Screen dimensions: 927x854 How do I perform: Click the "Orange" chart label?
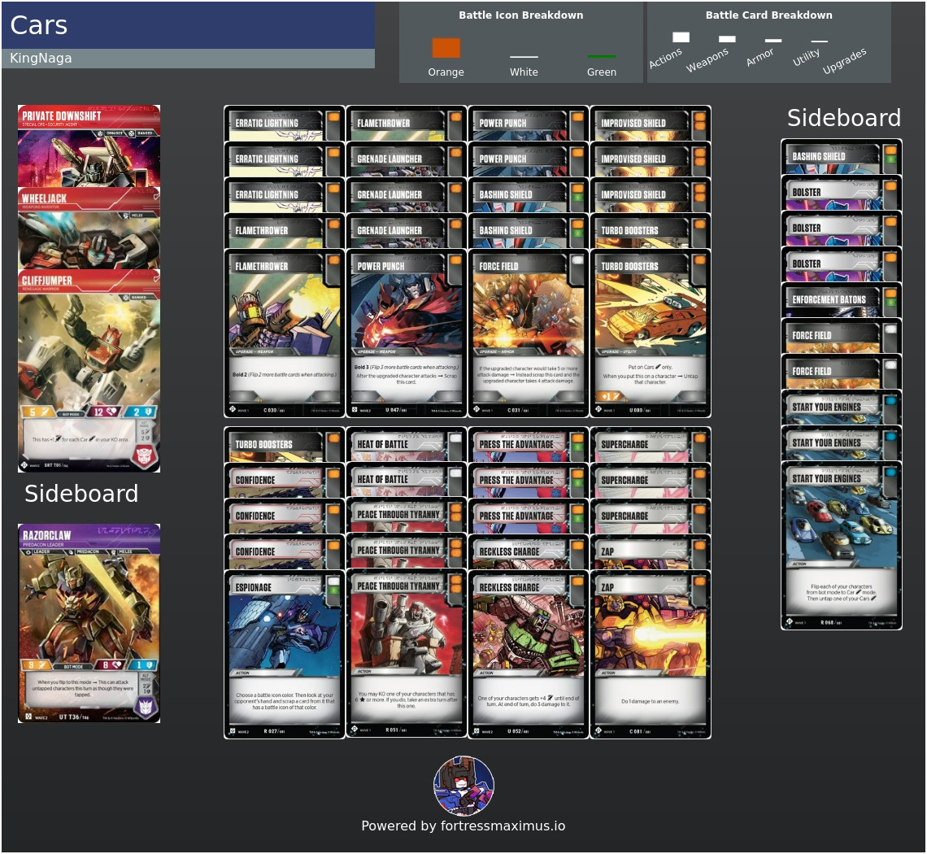(x=446, y=72)
